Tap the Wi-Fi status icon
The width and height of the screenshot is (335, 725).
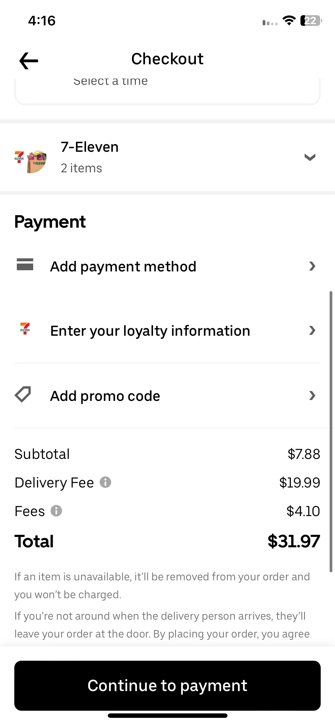(289, 21)
